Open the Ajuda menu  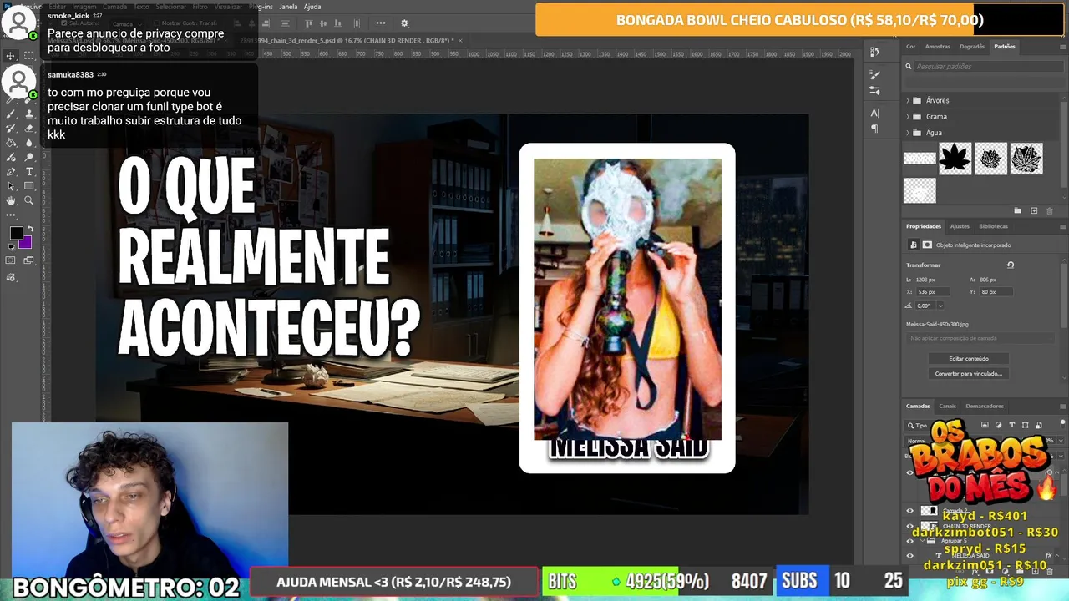click(312, 7)
